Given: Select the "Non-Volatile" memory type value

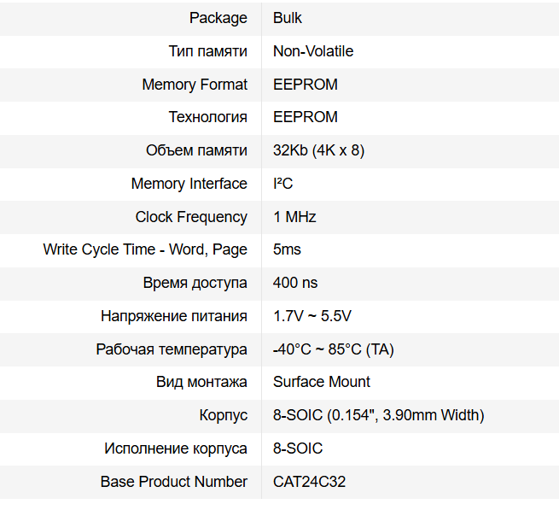Looking at the screenshot, I should 313,51.
